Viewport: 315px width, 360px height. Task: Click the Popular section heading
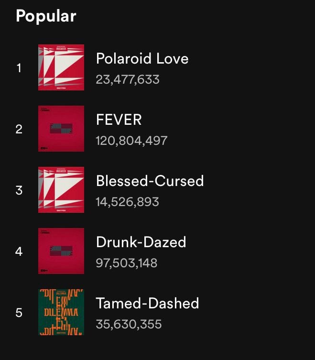pyautogui.click(x=46, y=16)
